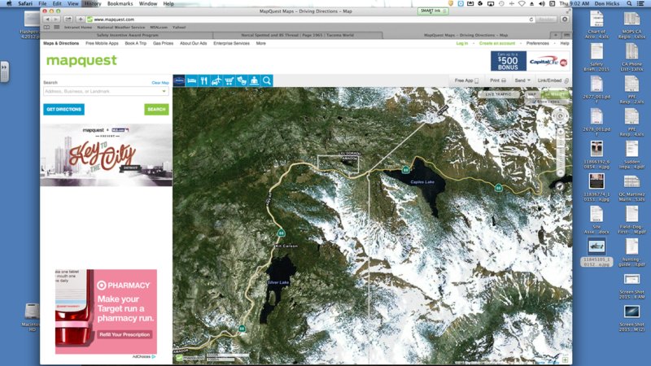651x366 pixels.
Task: Toggle the Show Labels checkbox
Action: click(535, 102)
